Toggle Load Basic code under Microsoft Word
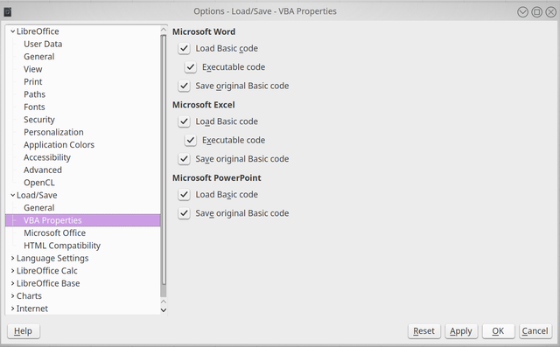560x347 pixels. coord(184,48)
